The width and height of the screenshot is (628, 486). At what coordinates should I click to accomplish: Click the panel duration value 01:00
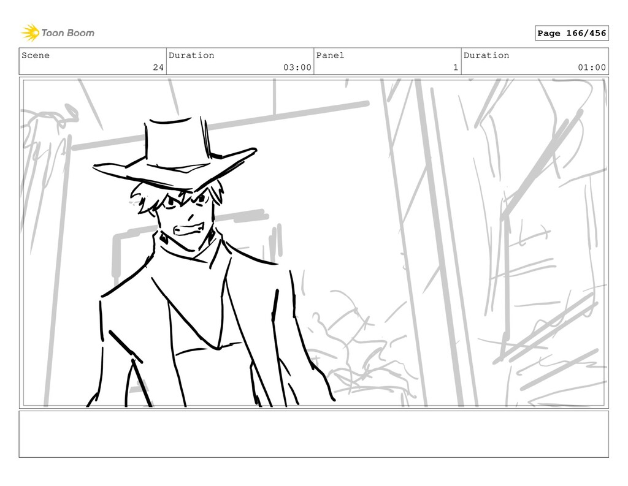[x=592, y=67]
